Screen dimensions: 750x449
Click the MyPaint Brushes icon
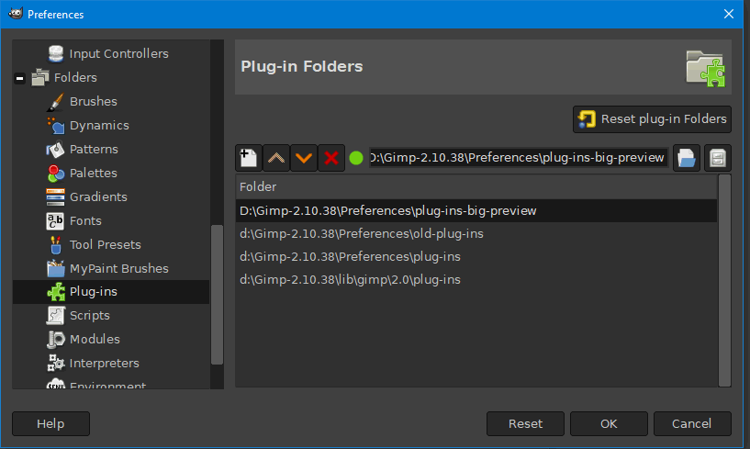pos(55,268)
